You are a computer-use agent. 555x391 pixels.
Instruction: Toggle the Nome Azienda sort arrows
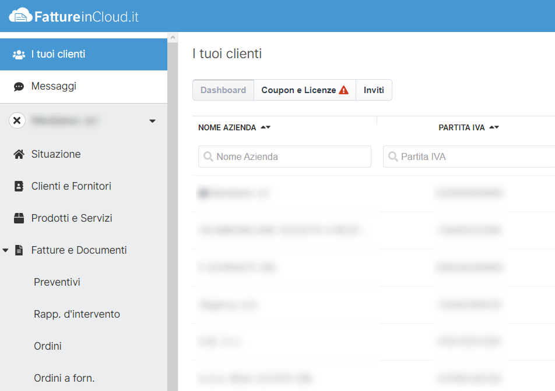pos(265,127)
